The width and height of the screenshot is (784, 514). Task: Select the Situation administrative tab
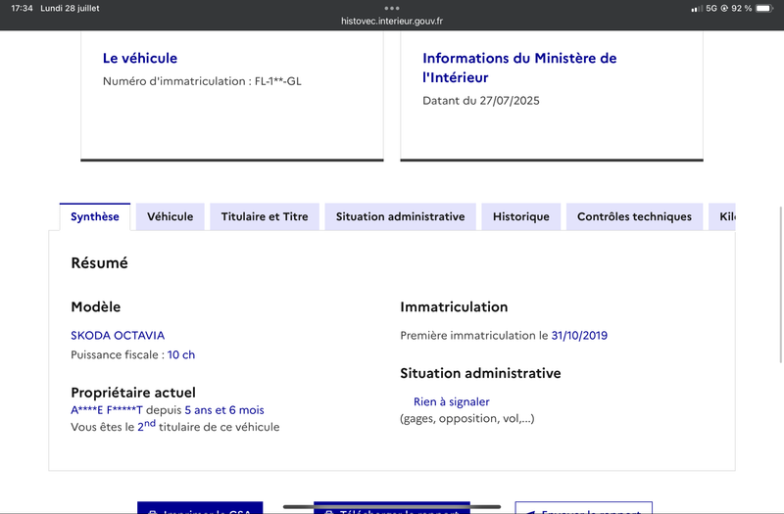[400, 216]
